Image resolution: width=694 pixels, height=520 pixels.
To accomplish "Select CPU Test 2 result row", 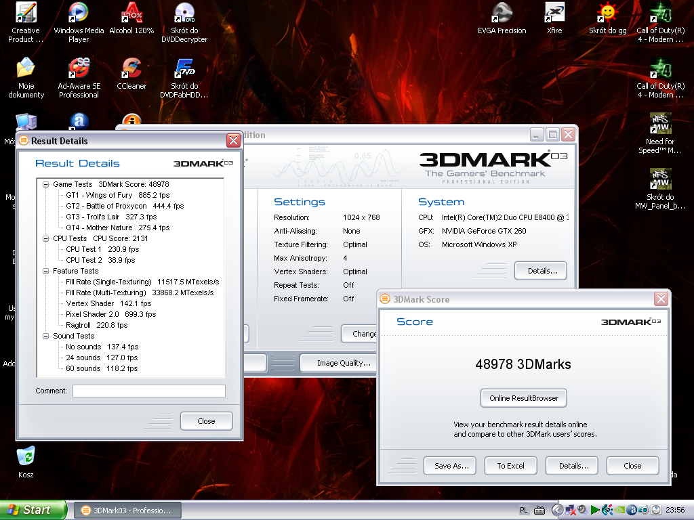I will (x=100, y=260).
